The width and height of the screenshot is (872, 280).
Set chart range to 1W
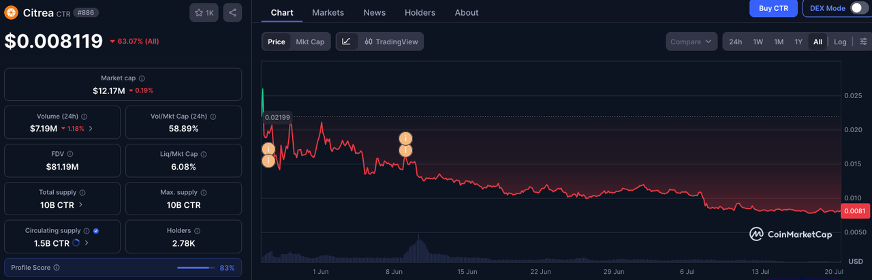758,42
